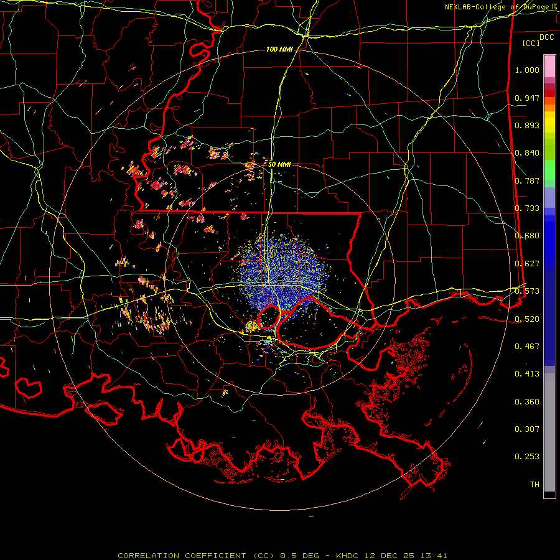Select the [CC] units label
Screen dimensions: 560x560
pyautogui.click(x=531, y=43)
